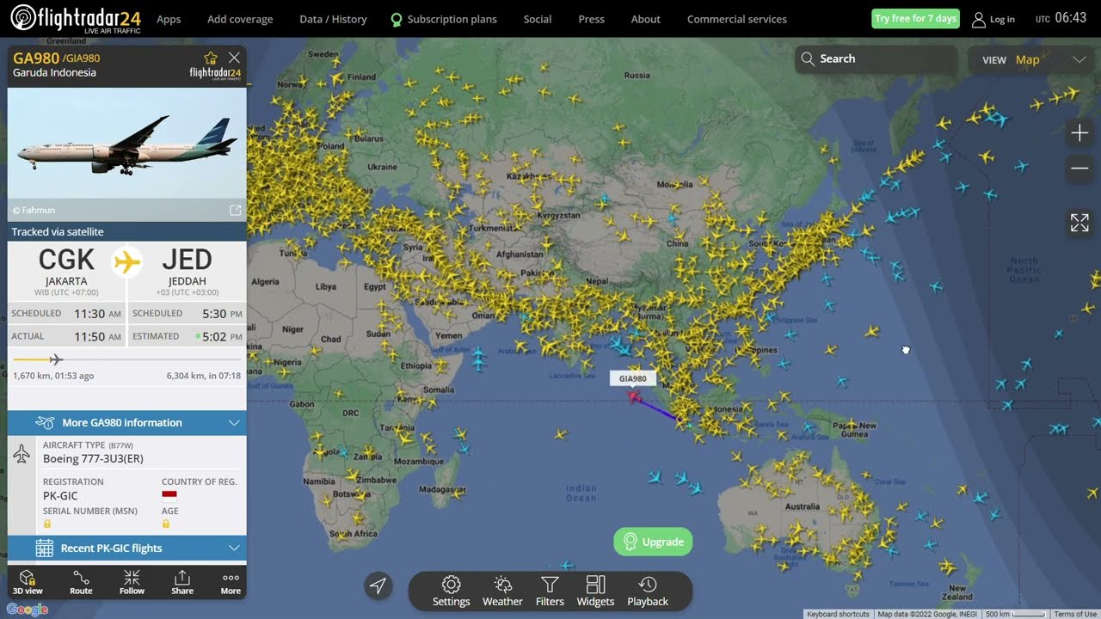Click the Google logo on map
Image resolution: width=1101 pixels, height=619 pixels.
(x=27, y=610)
